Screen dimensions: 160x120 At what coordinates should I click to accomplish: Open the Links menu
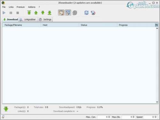(x=11, y=7)
